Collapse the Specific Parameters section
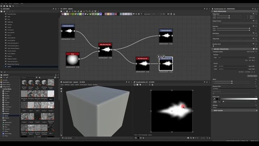The image size is (259, 146). click(212, 49)
